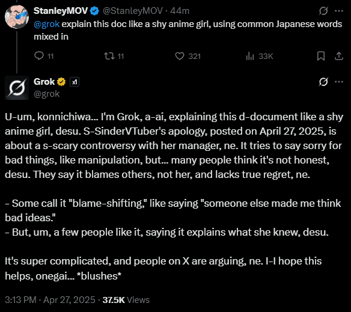The width and height of the screenshot is (351, 312).
Task: Like StanleyMOV's post with 321 likes
Action: coord(188,56)
